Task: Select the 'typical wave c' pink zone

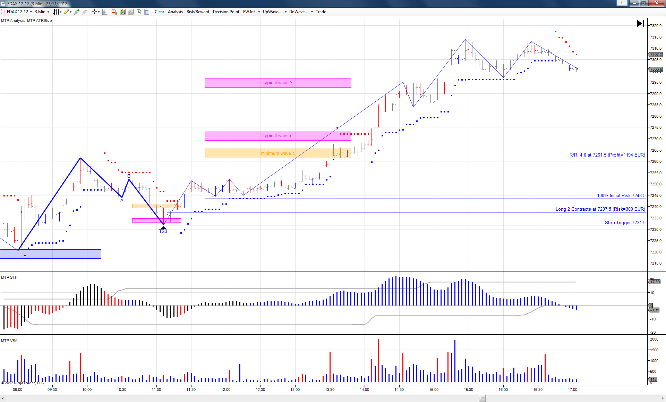Action: [278, 136]
